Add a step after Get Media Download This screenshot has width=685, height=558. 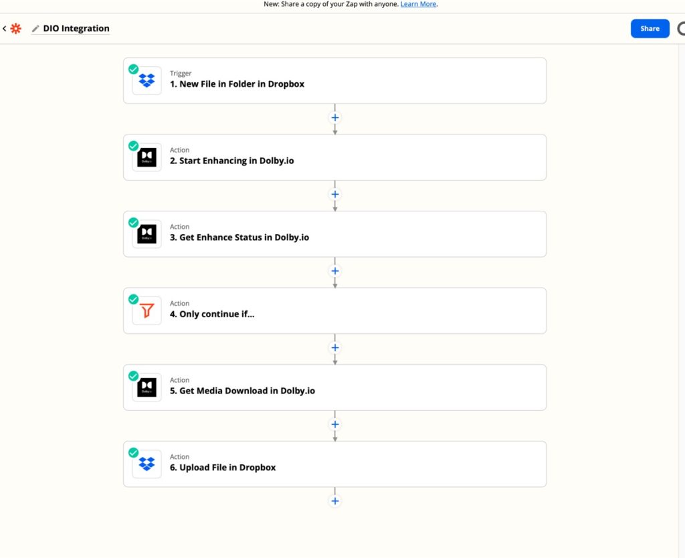point(335,424)
